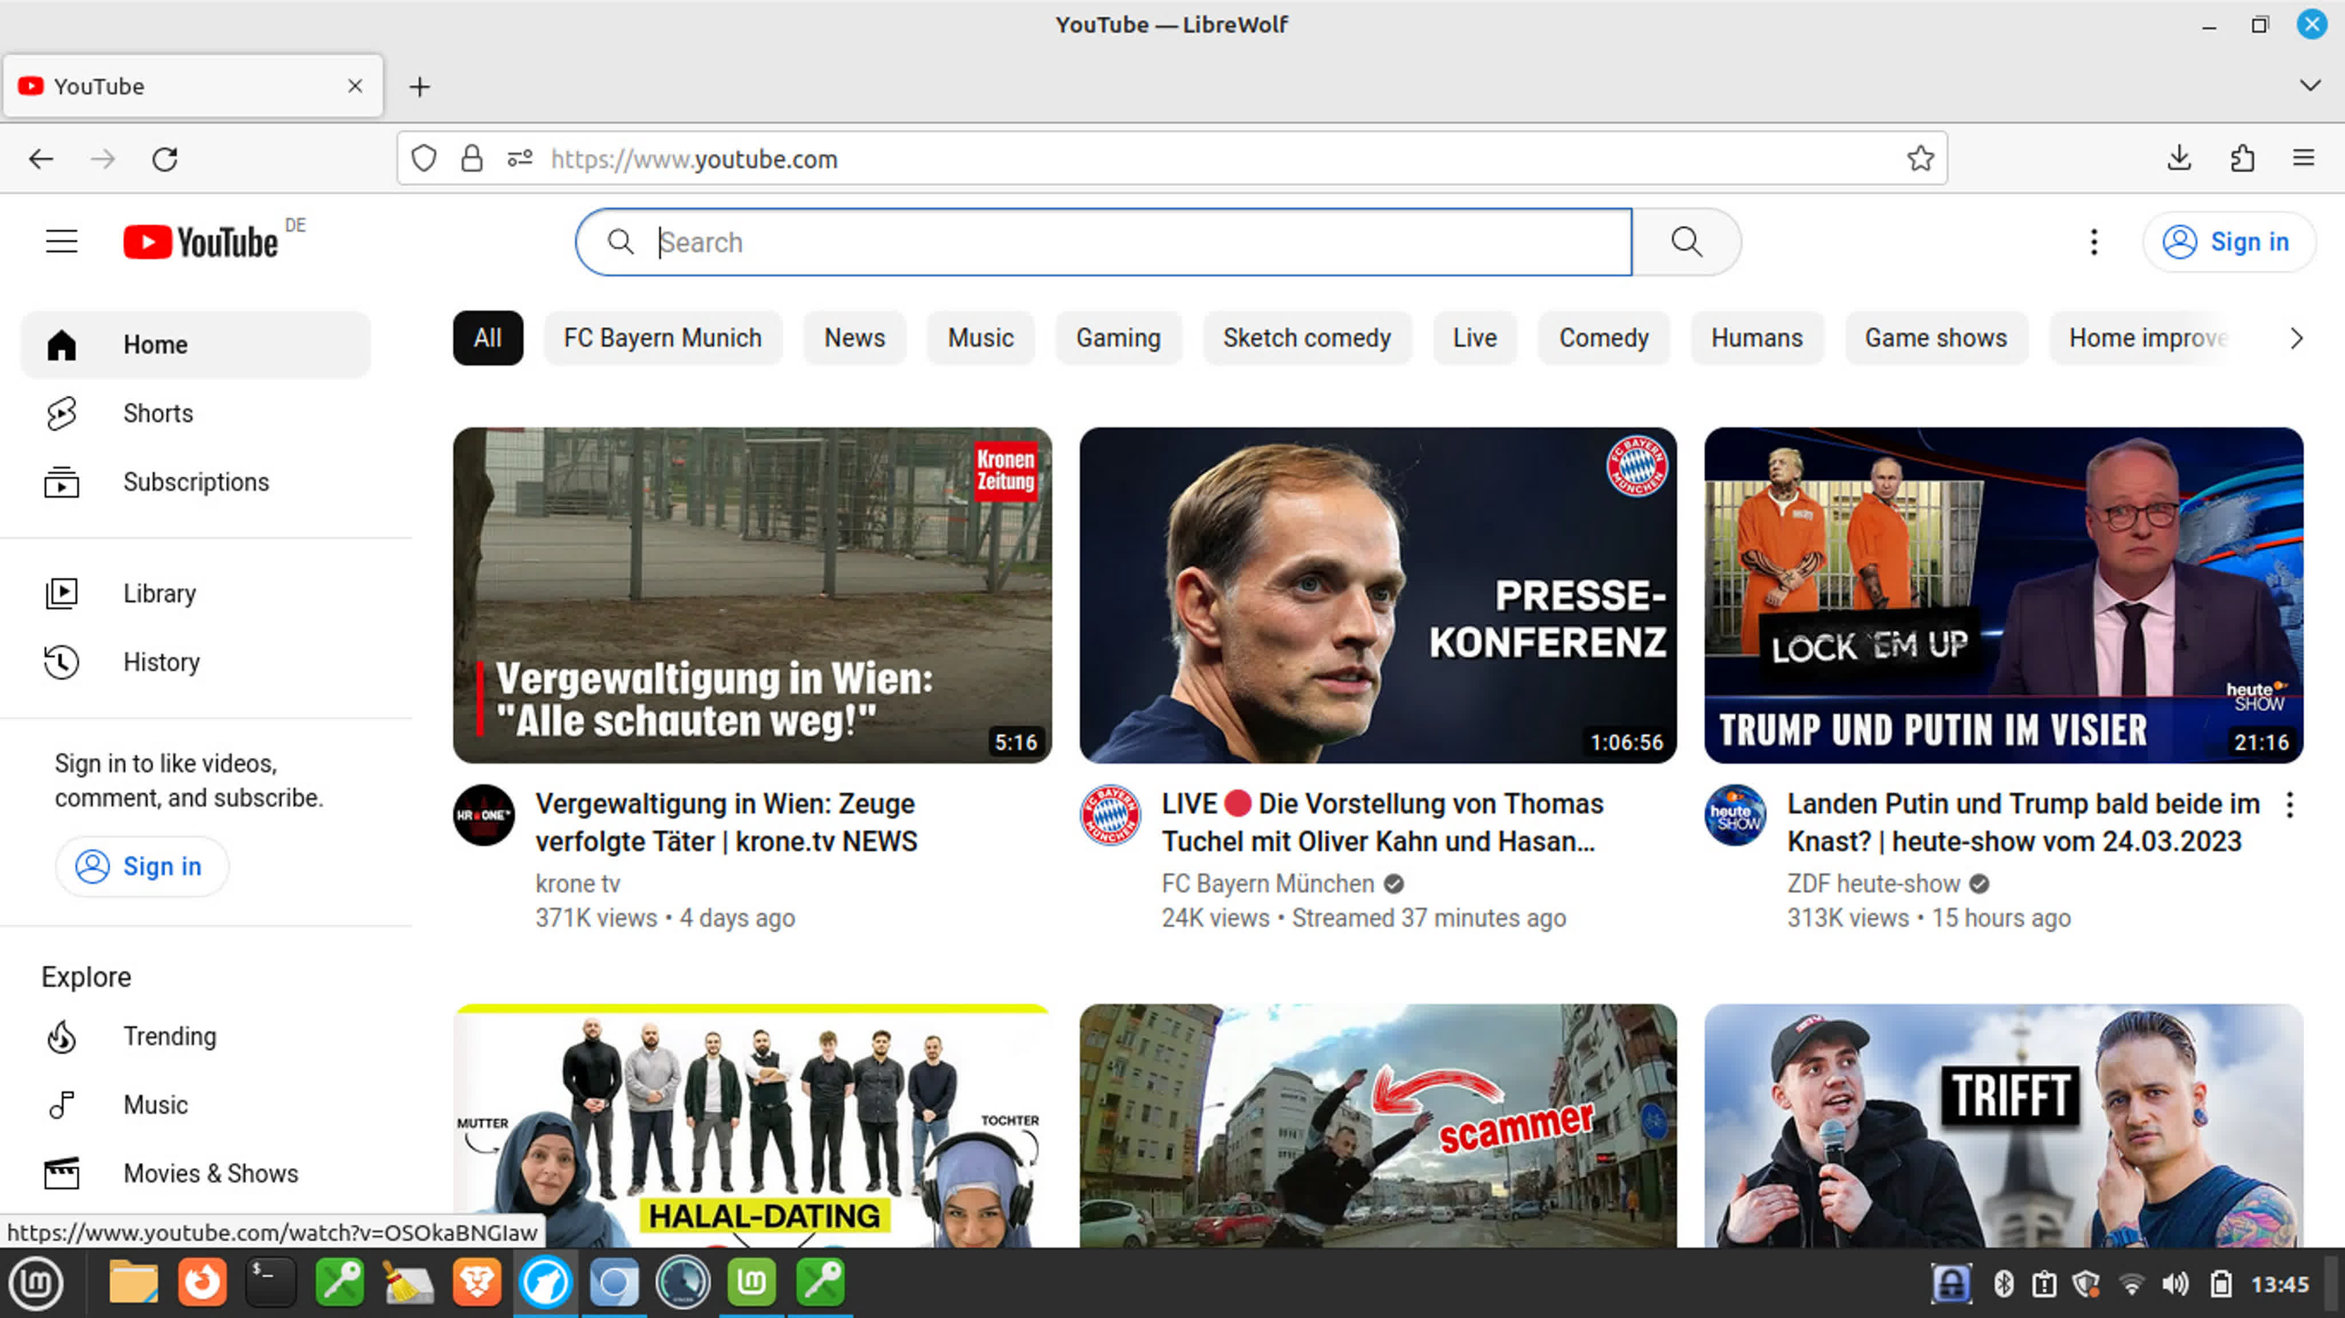
Task: Select the FC Bayern Munich filter chip
Action: (662, 339)
